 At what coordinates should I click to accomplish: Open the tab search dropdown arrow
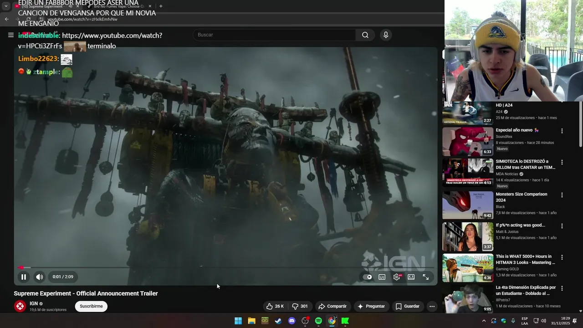6,6
